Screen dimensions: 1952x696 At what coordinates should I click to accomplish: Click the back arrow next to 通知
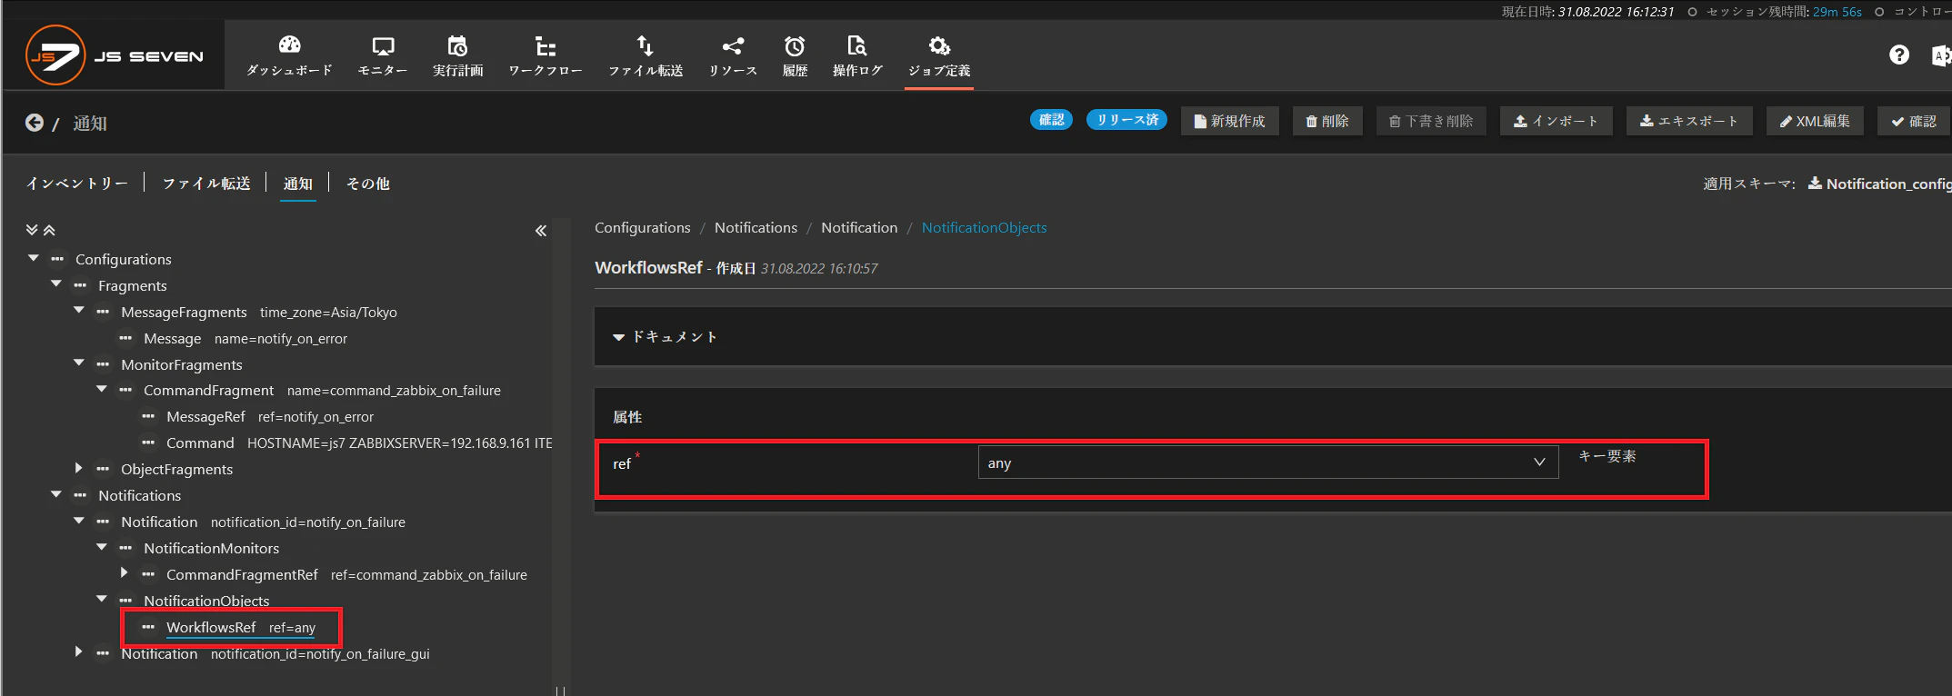[34, 123]
